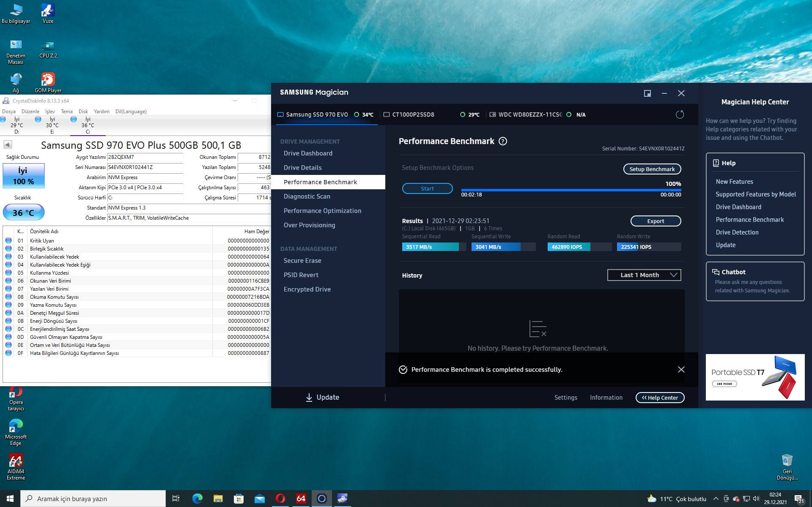
Task: Click the Windows search box
Action: [93, 499]
